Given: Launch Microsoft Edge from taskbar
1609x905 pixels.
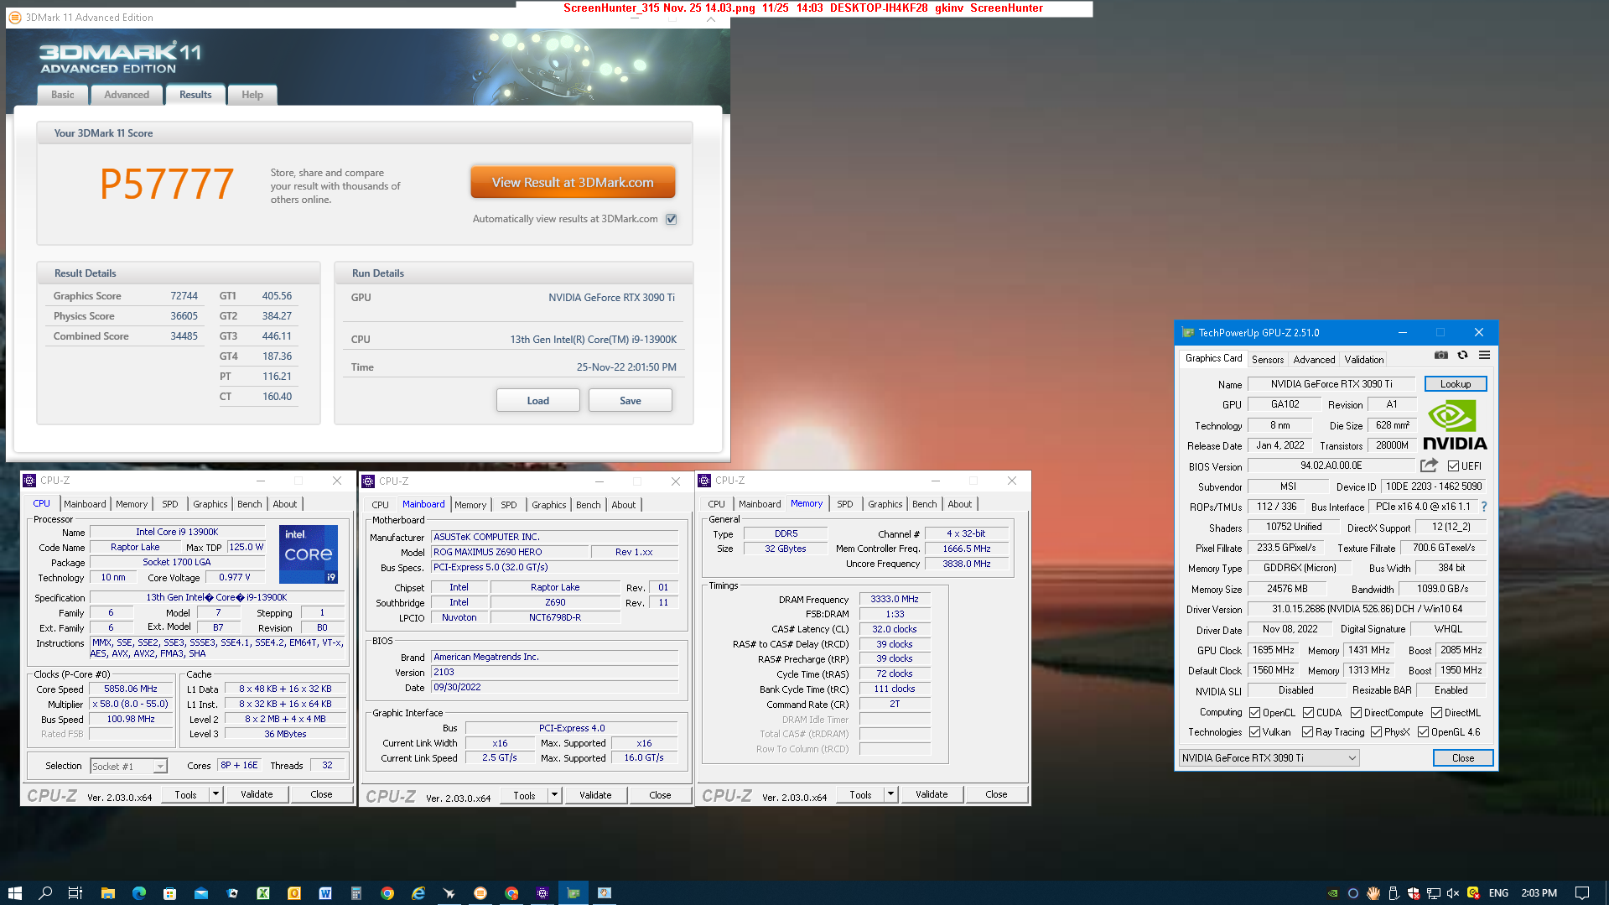Looking at the screenshot, I should (x=139, y=893).
